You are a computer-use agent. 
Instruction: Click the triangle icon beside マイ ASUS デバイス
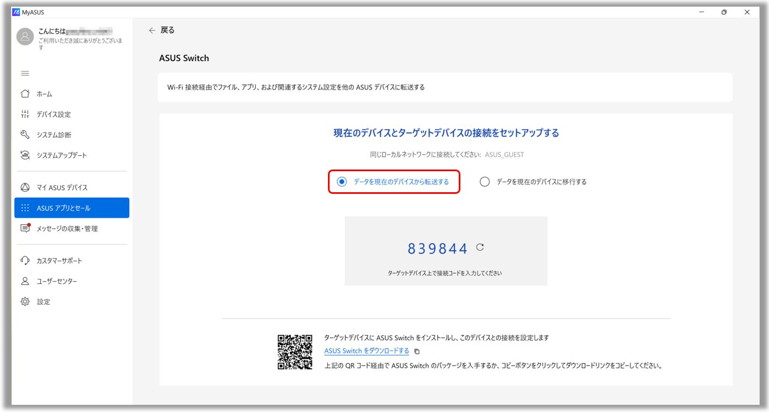[25, 187]
